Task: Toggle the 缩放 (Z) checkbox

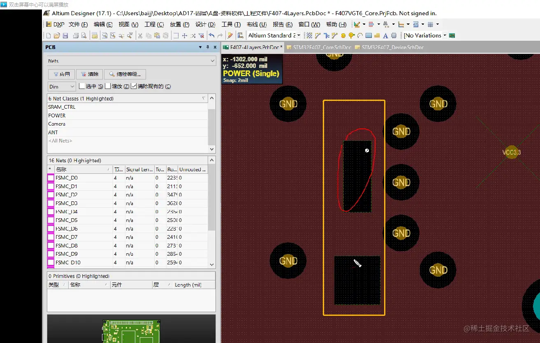Action: [x=108, y=86]
